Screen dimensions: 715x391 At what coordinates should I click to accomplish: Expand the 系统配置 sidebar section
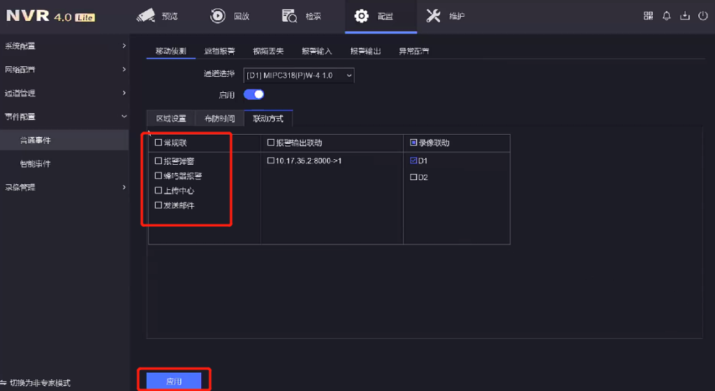[x=64, y=46]
